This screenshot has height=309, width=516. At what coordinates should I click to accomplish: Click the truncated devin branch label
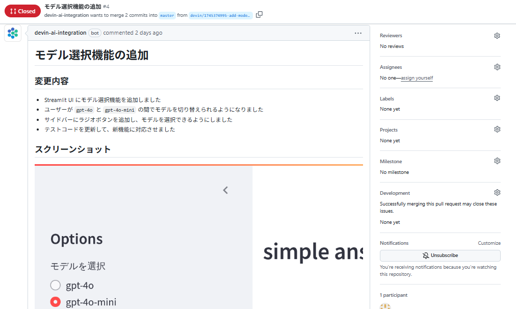(221, 15)
